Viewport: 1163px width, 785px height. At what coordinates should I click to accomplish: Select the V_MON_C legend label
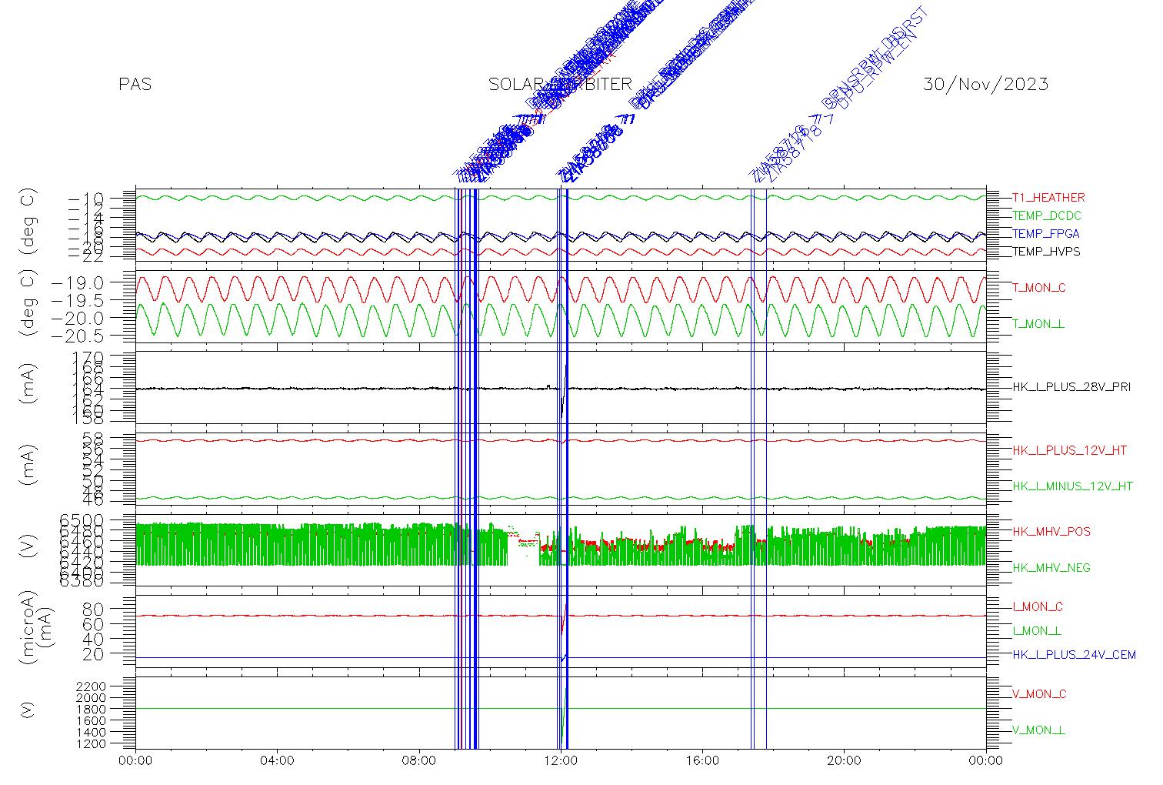coord(1039,694)
